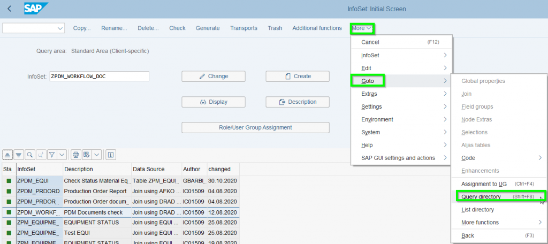
Task: Expand the filter options dropdown arrow
Action: [x=62, y=155]
